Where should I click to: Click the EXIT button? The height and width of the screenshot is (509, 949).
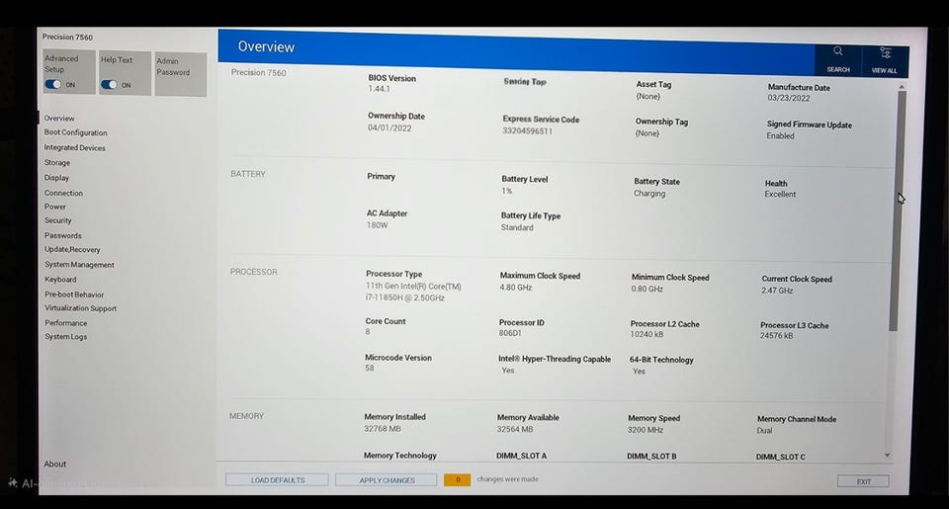(x=864, y=481)
